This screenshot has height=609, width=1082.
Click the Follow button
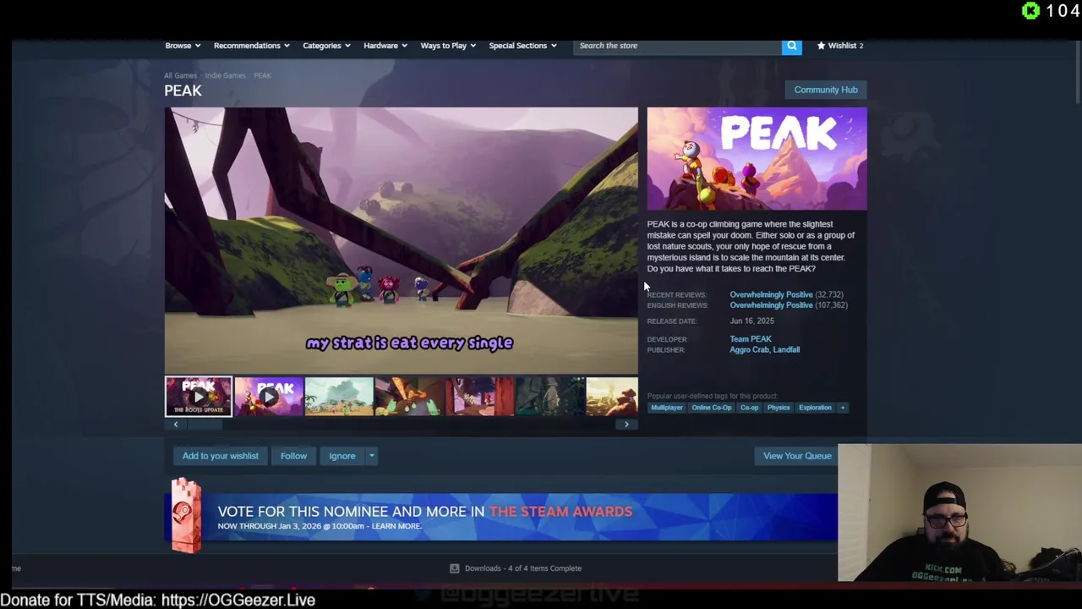[x=293, y=456]
